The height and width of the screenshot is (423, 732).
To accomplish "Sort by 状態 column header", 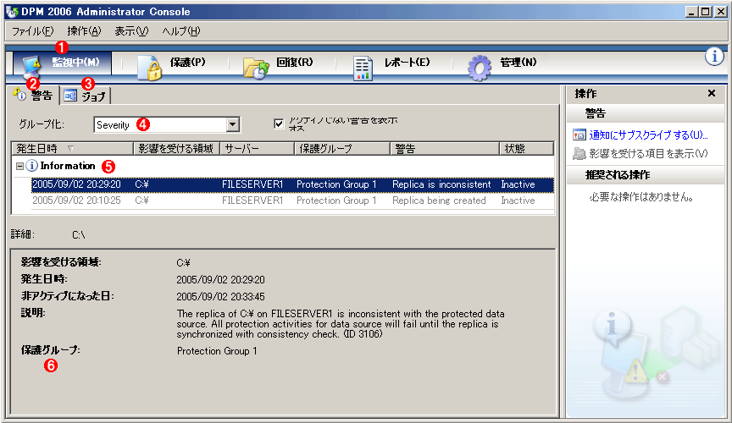I will click(x=526, y=149).
